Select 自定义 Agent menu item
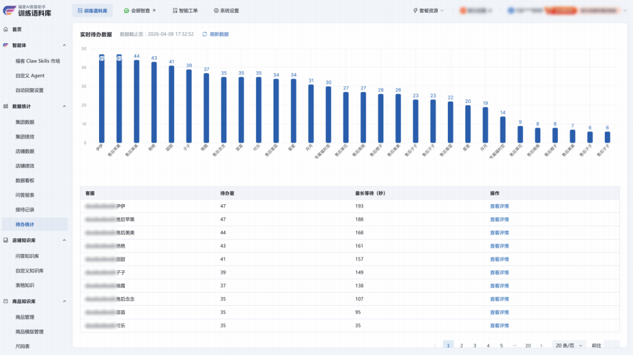 (x=30, y=76)
